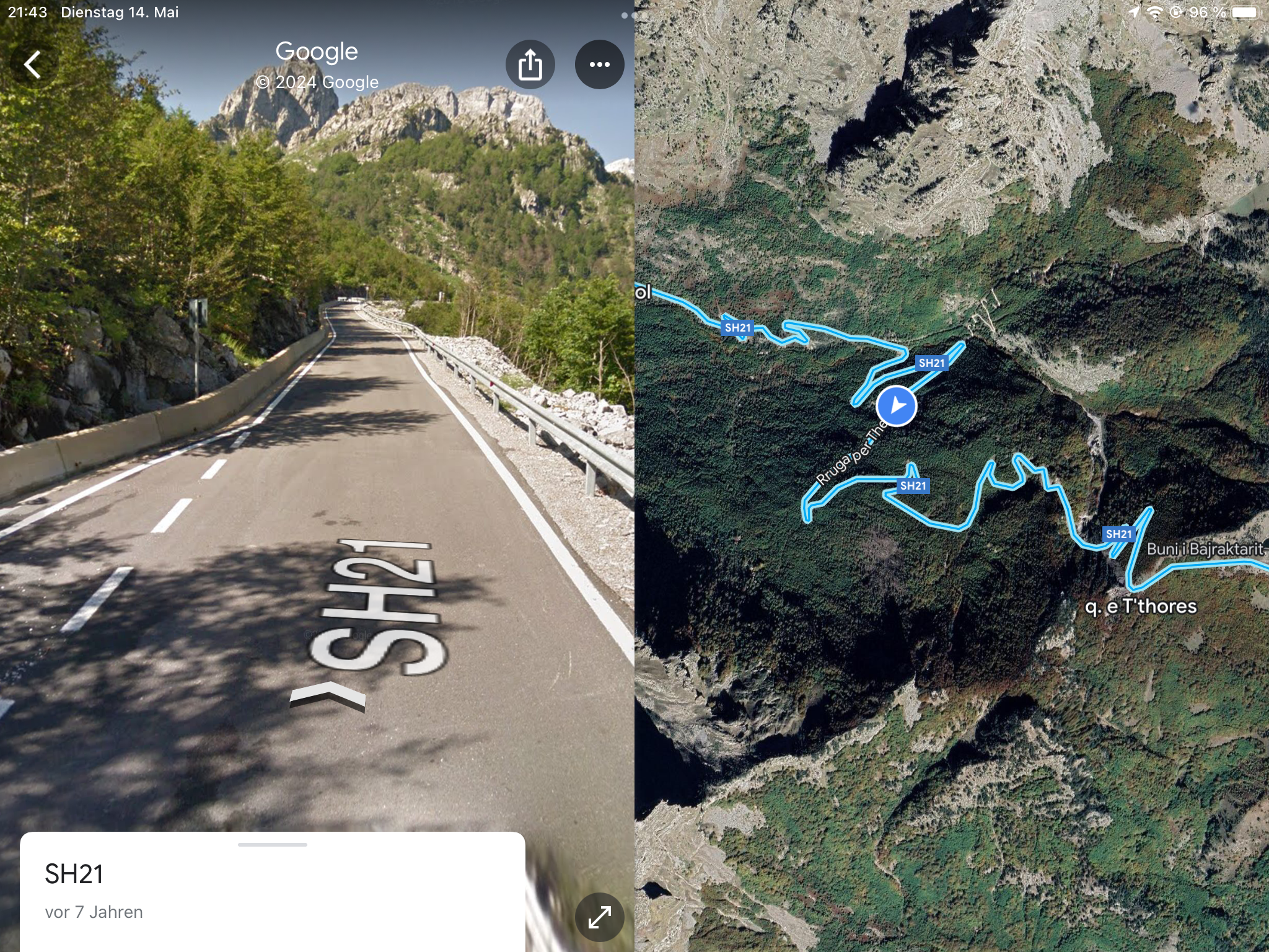Tap the SH21 road shield at top-left of map
1269x952 pixels.
(x=737, y=327)
